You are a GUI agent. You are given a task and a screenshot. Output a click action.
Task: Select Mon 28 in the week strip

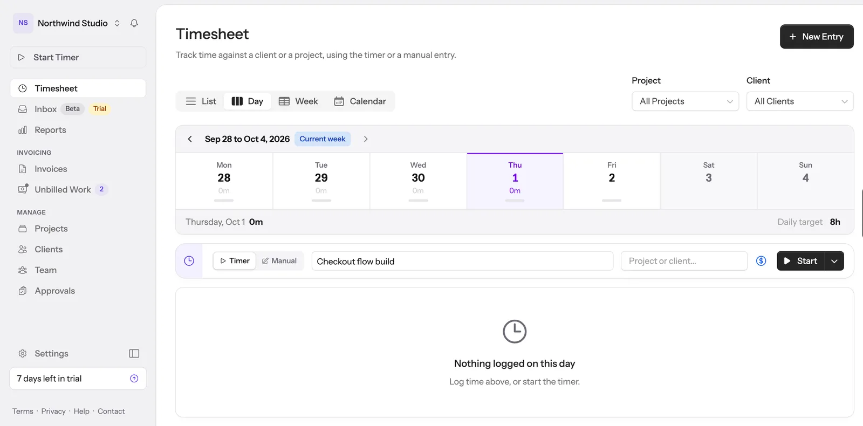click(x=224, y=181)
